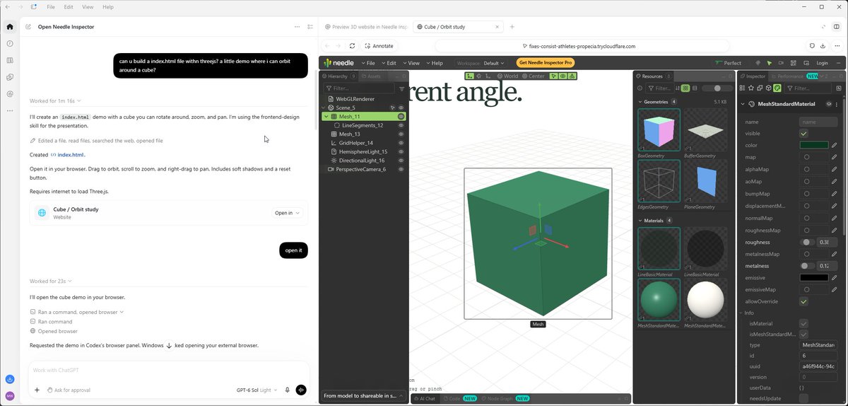Click the pencil edit icon beside alphaMap
This screenshot has height=406, width=848.
point(835,170)
